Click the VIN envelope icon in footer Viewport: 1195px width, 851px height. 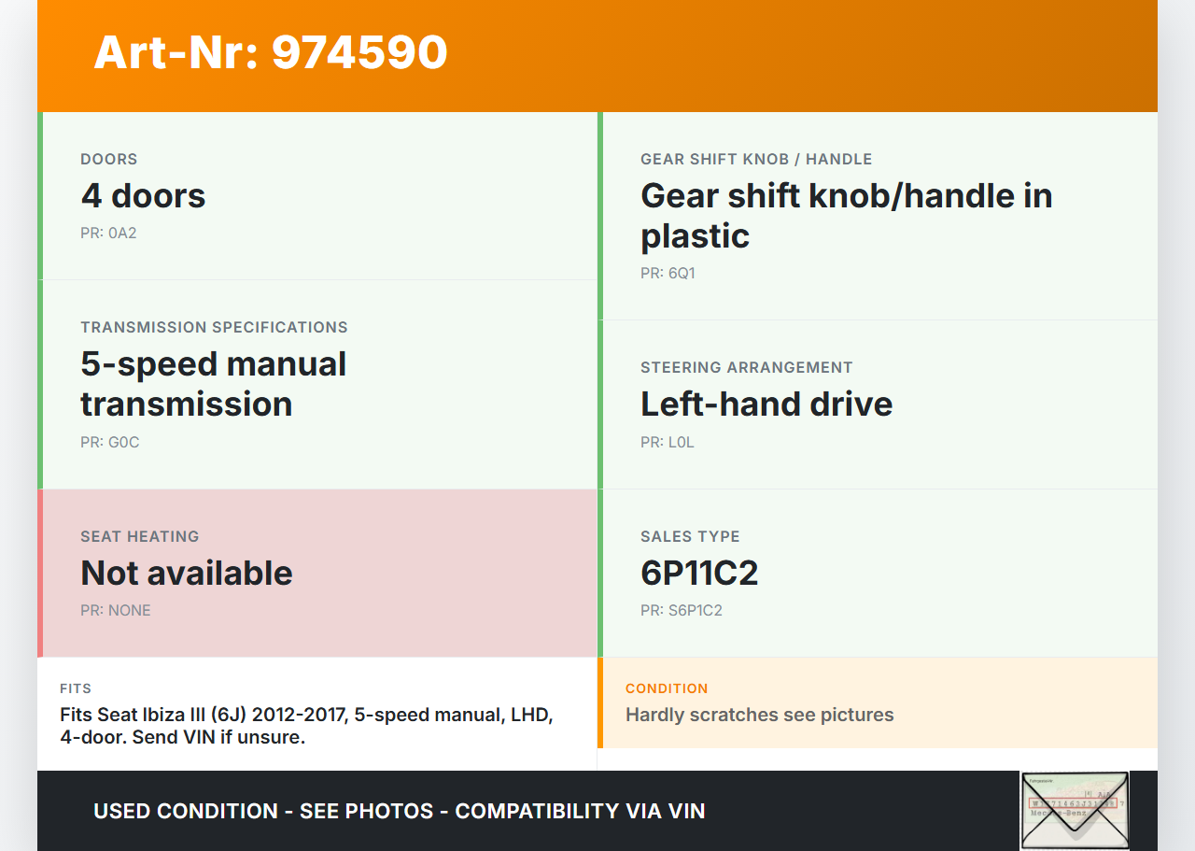(1074, 810)
